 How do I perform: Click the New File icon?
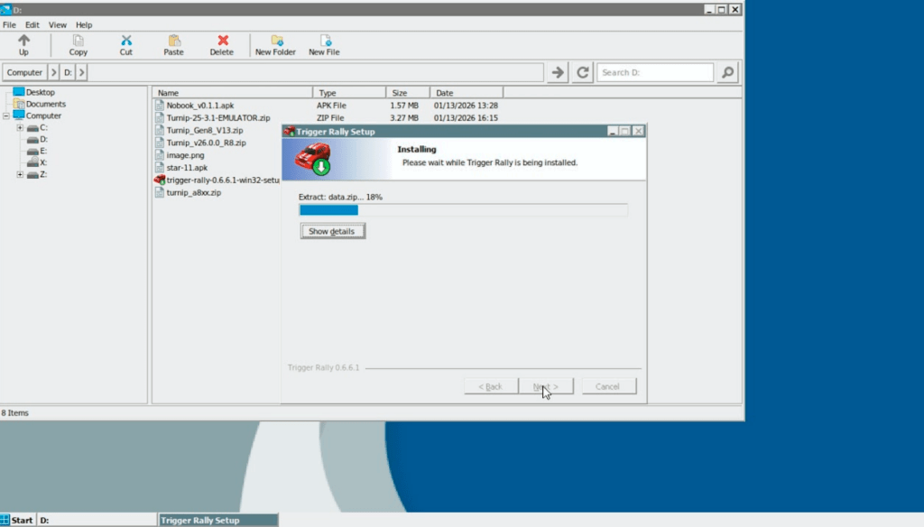[324, 41]
